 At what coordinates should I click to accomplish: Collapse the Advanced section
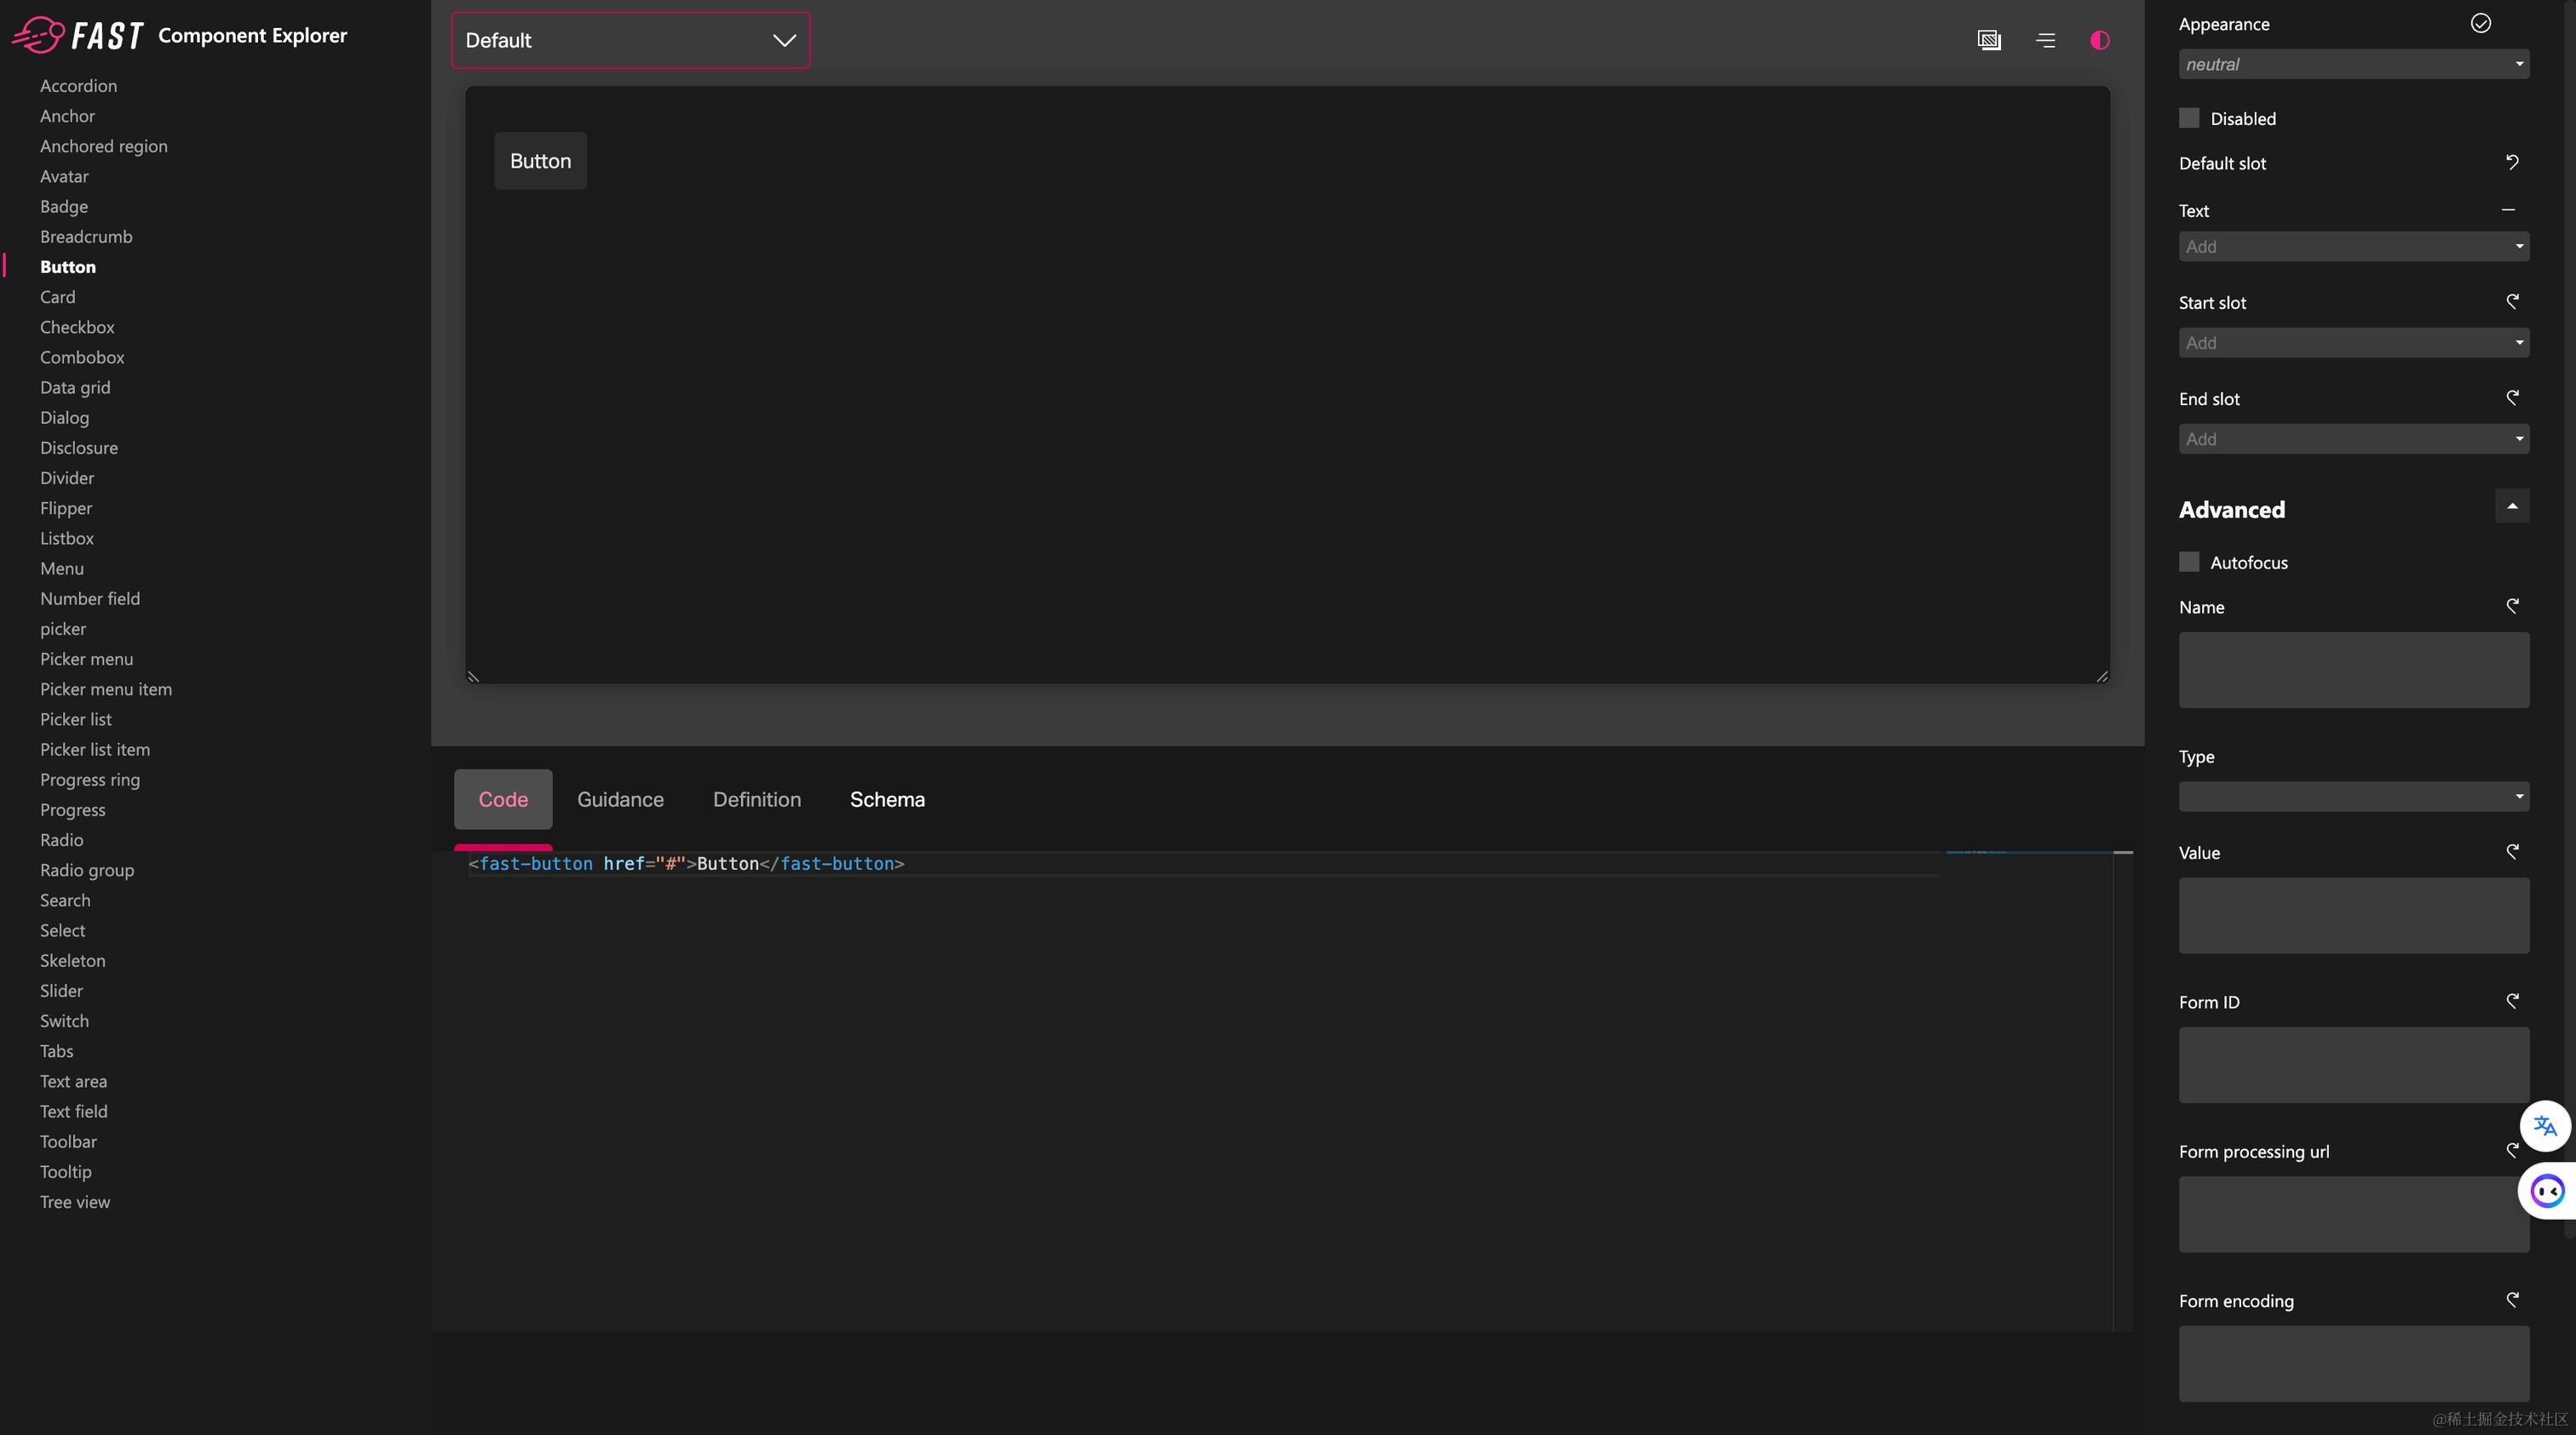(x=2511, y=506)
